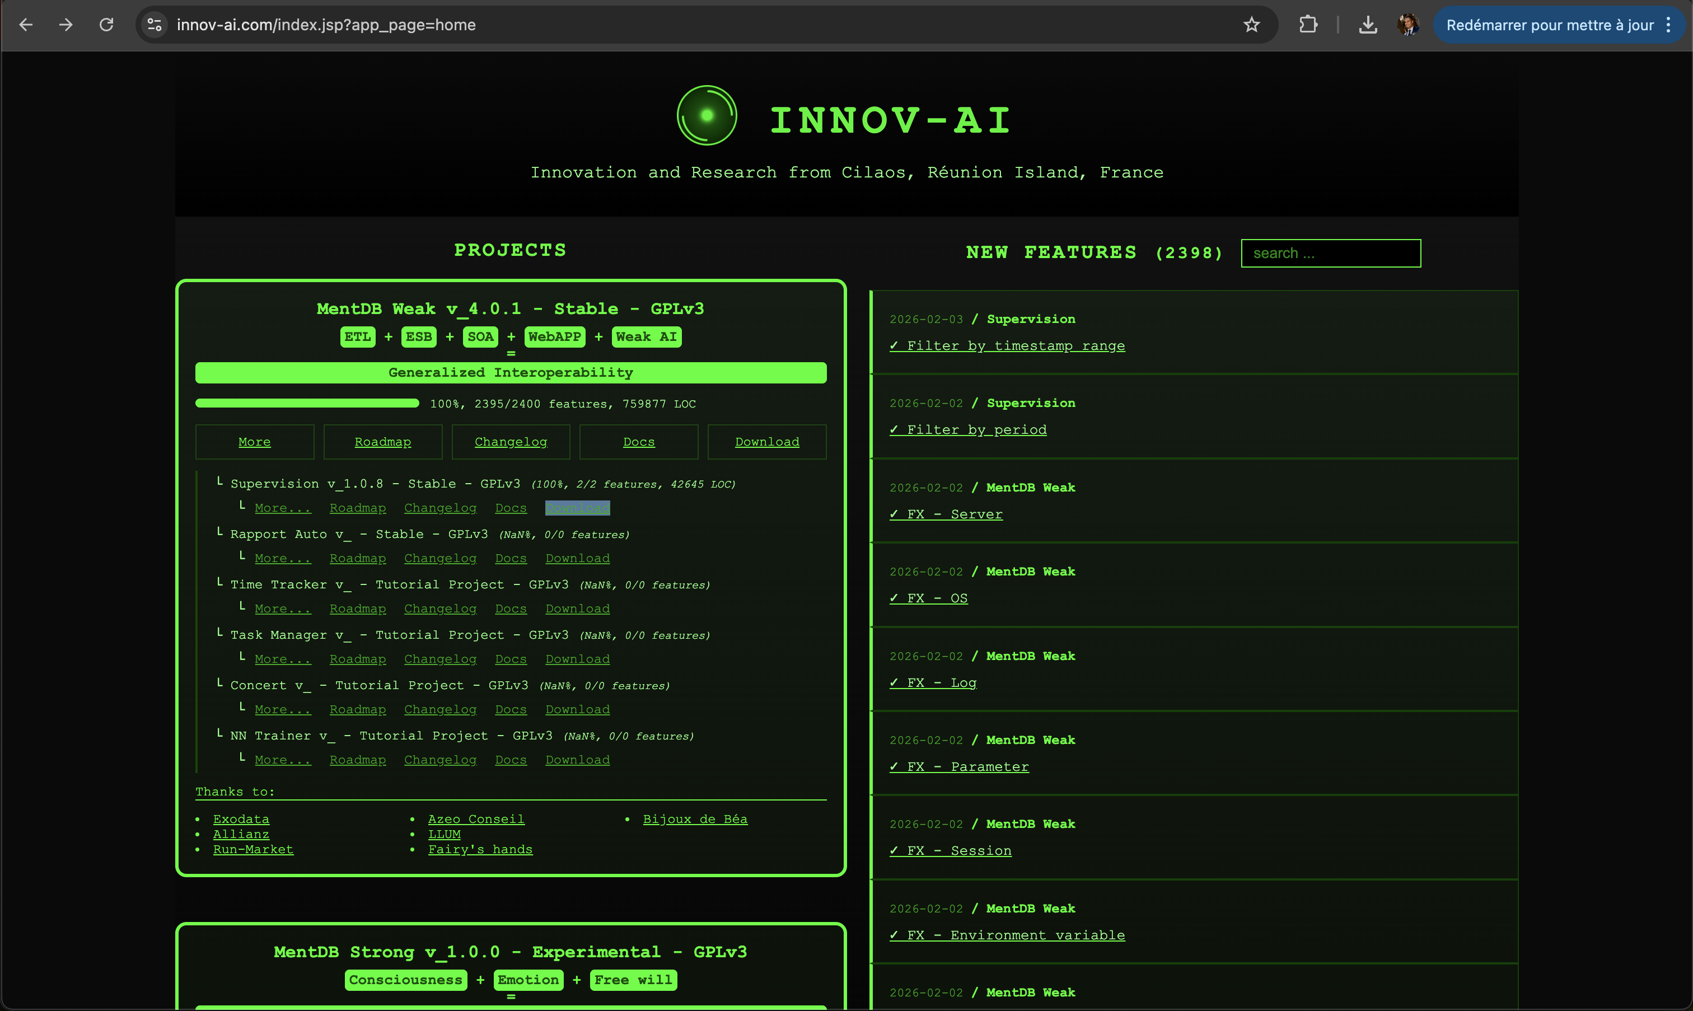Viewport: 1693px width, 1011px height.
Task: Click the Exodata sponsor link
Action: pos(241,819)
